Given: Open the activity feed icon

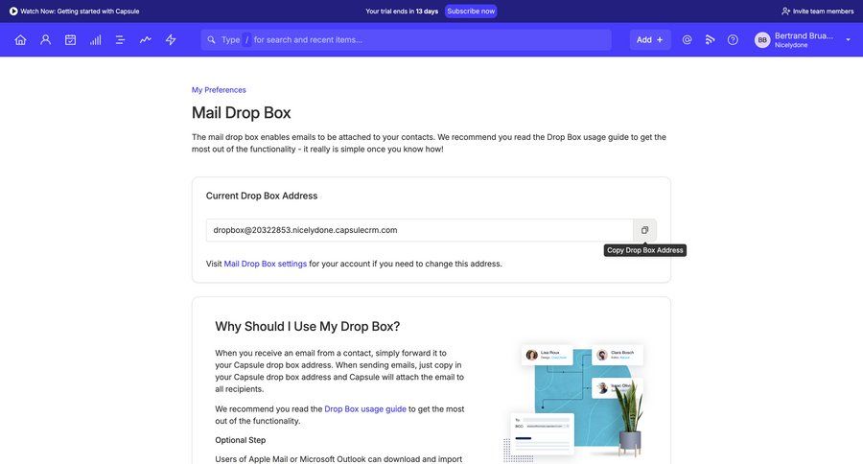Looking at the screenshot, I should tap(710, 39).
